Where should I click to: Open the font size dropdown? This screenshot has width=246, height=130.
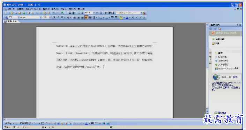[x=50, y=17]
